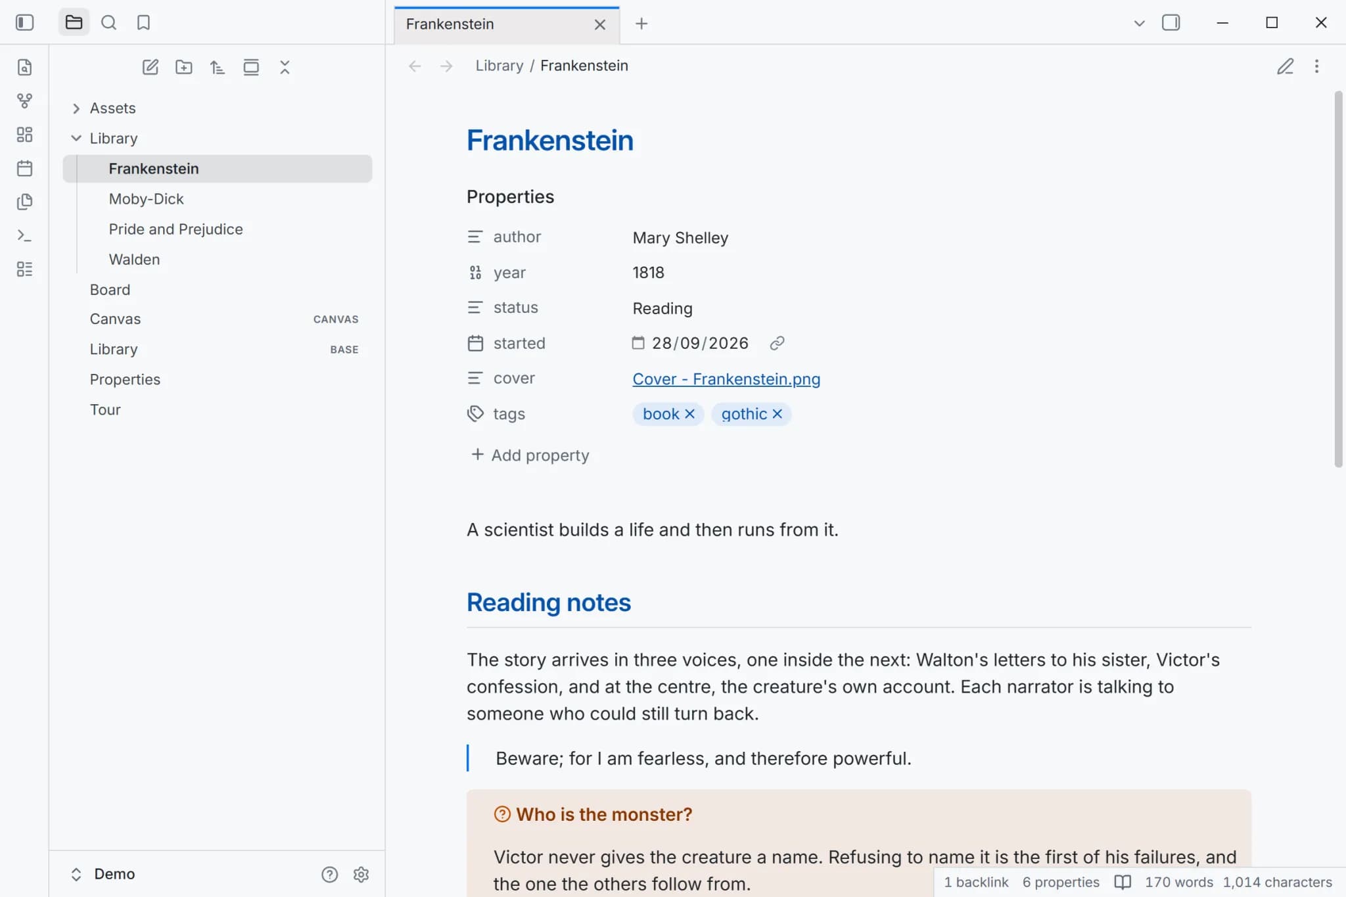Open graph view icon in ribbon
The height and width of the screenshot is (897, 1346).
(24, 101)
